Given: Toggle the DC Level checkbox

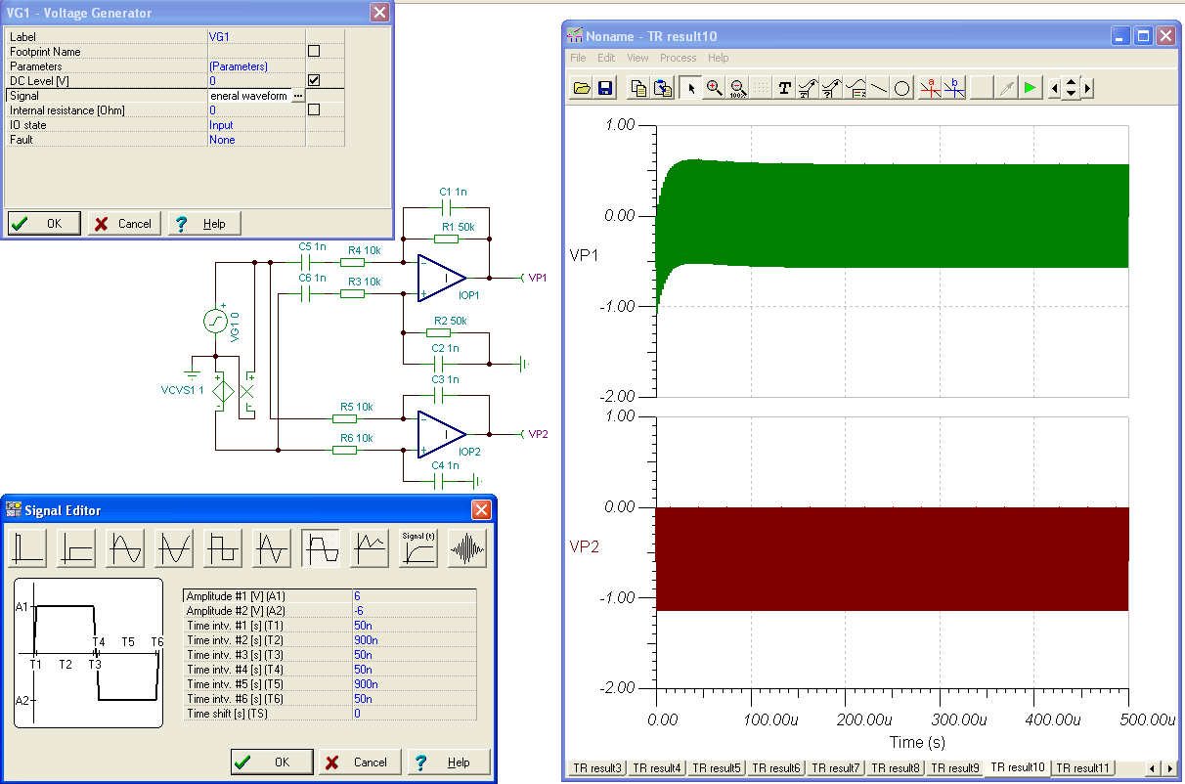Looking at the screenshot, I should [x=314, y=80].
